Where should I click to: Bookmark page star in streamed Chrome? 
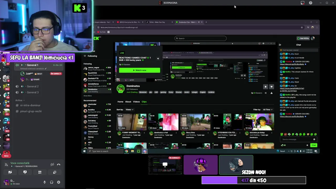coord(302,27)
